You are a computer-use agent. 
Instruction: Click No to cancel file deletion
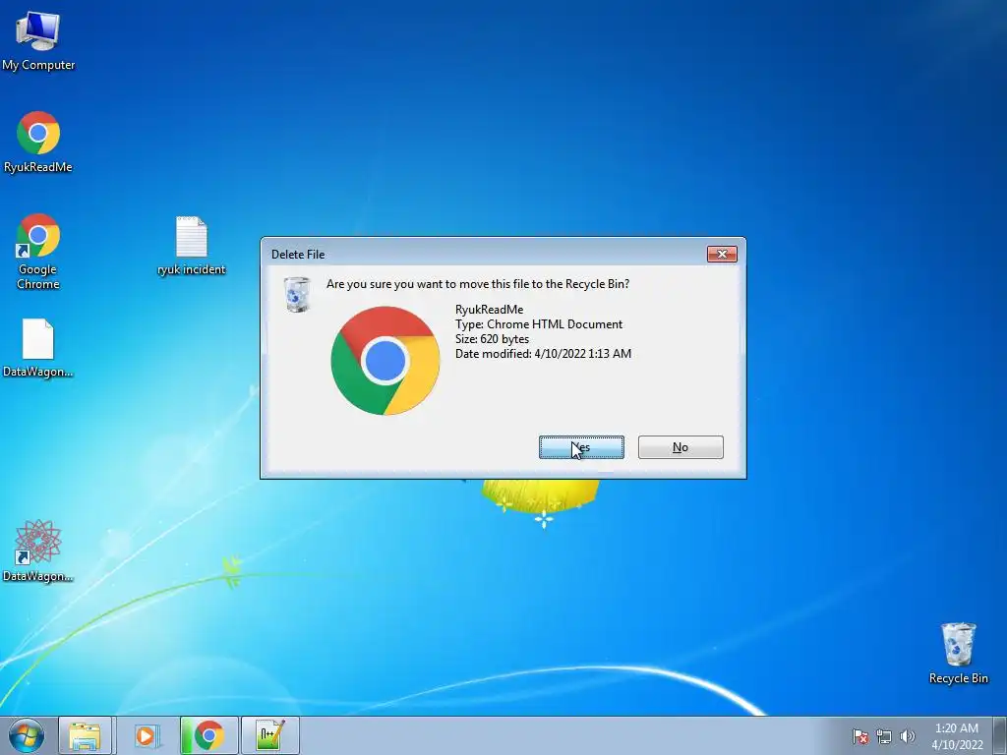681,447
